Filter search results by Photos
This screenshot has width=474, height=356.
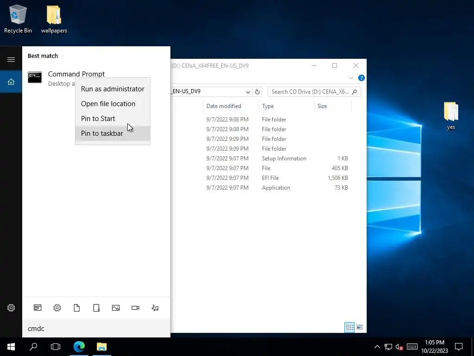tap(116, 308)
